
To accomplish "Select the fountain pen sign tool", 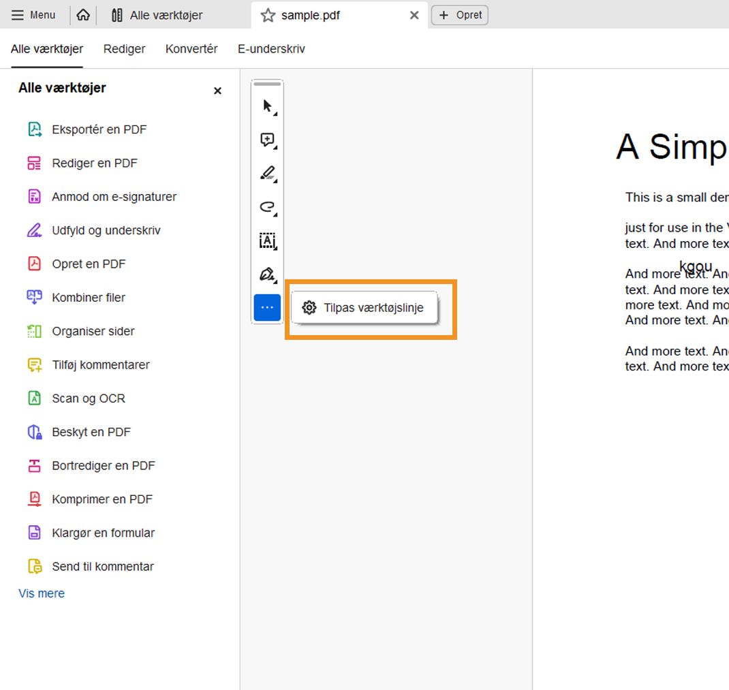I will point(268,275).
